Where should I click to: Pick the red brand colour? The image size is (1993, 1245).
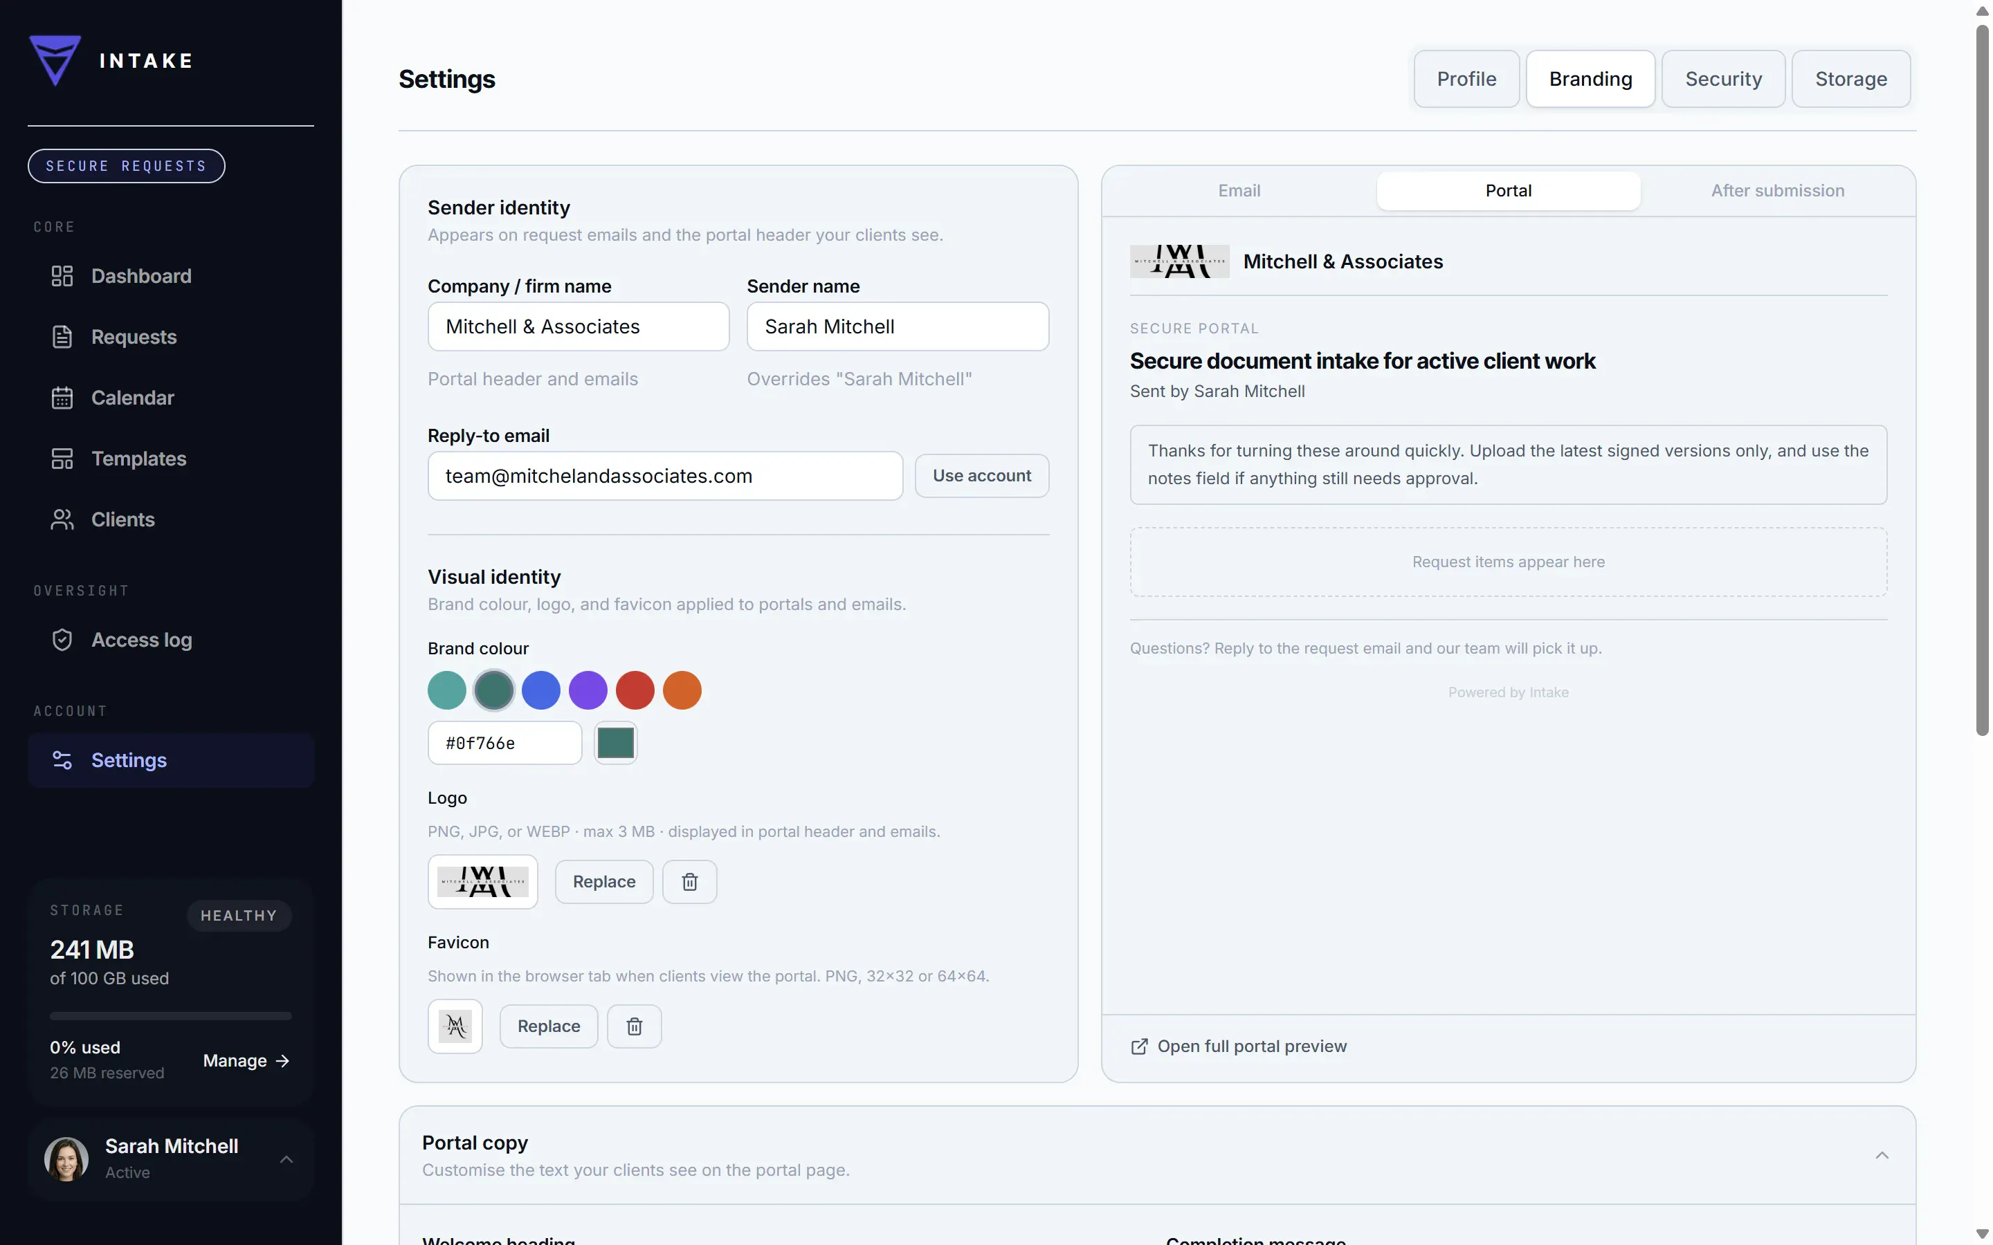tap(635, 690)
